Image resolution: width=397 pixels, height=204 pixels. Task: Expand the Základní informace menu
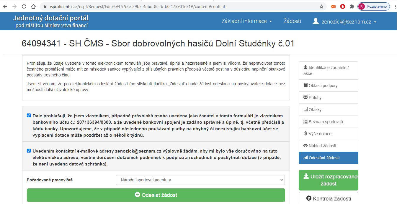[x=246, y=21]
